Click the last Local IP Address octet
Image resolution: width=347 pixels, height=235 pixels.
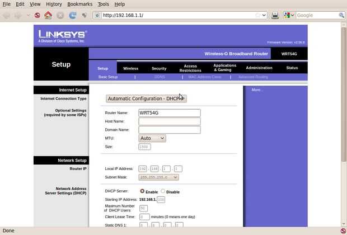coord(178,169)
